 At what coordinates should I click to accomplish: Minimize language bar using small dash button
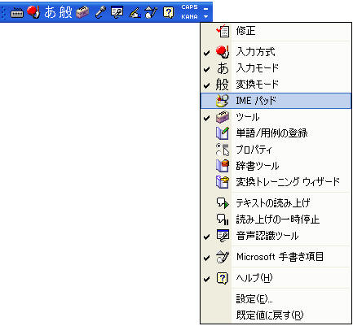pyautogui.click(x=205, y=9)
